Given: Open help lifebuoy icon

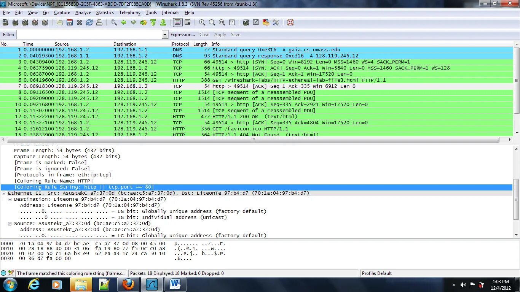Looking at the screenshot, I should pos(290,23).
